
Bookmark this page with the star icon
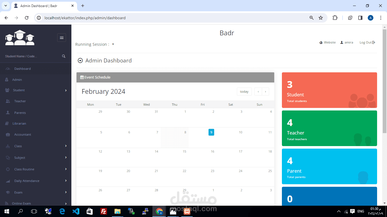point(321,18)
